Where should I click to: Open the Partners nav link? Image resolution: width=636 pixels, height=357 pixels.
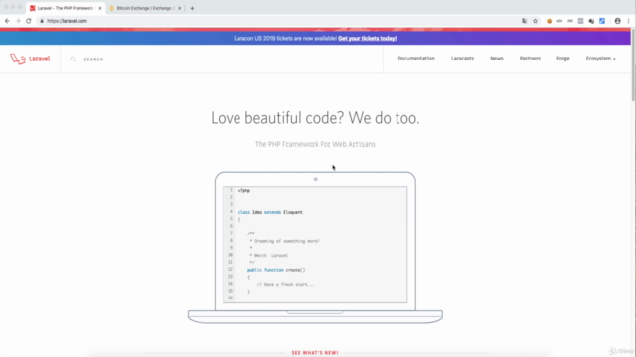pos(530,59)
